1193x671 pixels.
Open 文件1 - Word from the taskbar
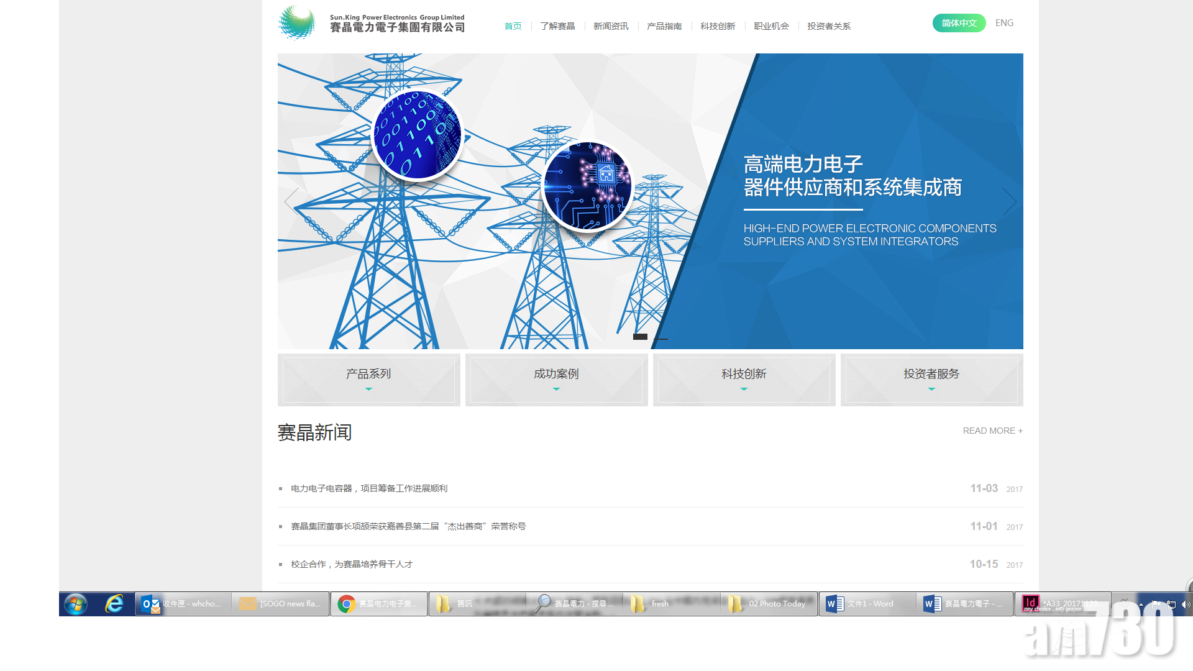pos(867,603)
